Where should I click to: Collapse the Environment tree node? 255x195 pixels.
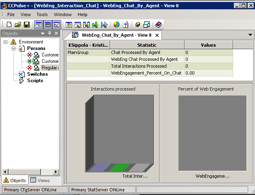[x=6, y=42]
